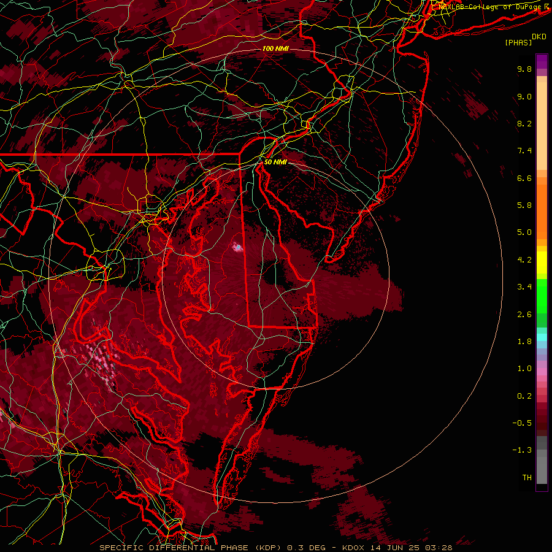The image size is (552, 552).
Task: Pick the pink band on the color scale
Action: [x=542, y=372]
